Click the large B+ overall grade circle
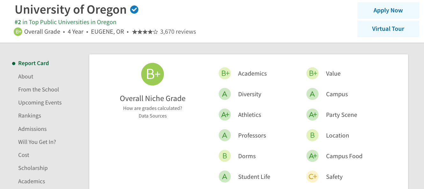 coord(152,74)
